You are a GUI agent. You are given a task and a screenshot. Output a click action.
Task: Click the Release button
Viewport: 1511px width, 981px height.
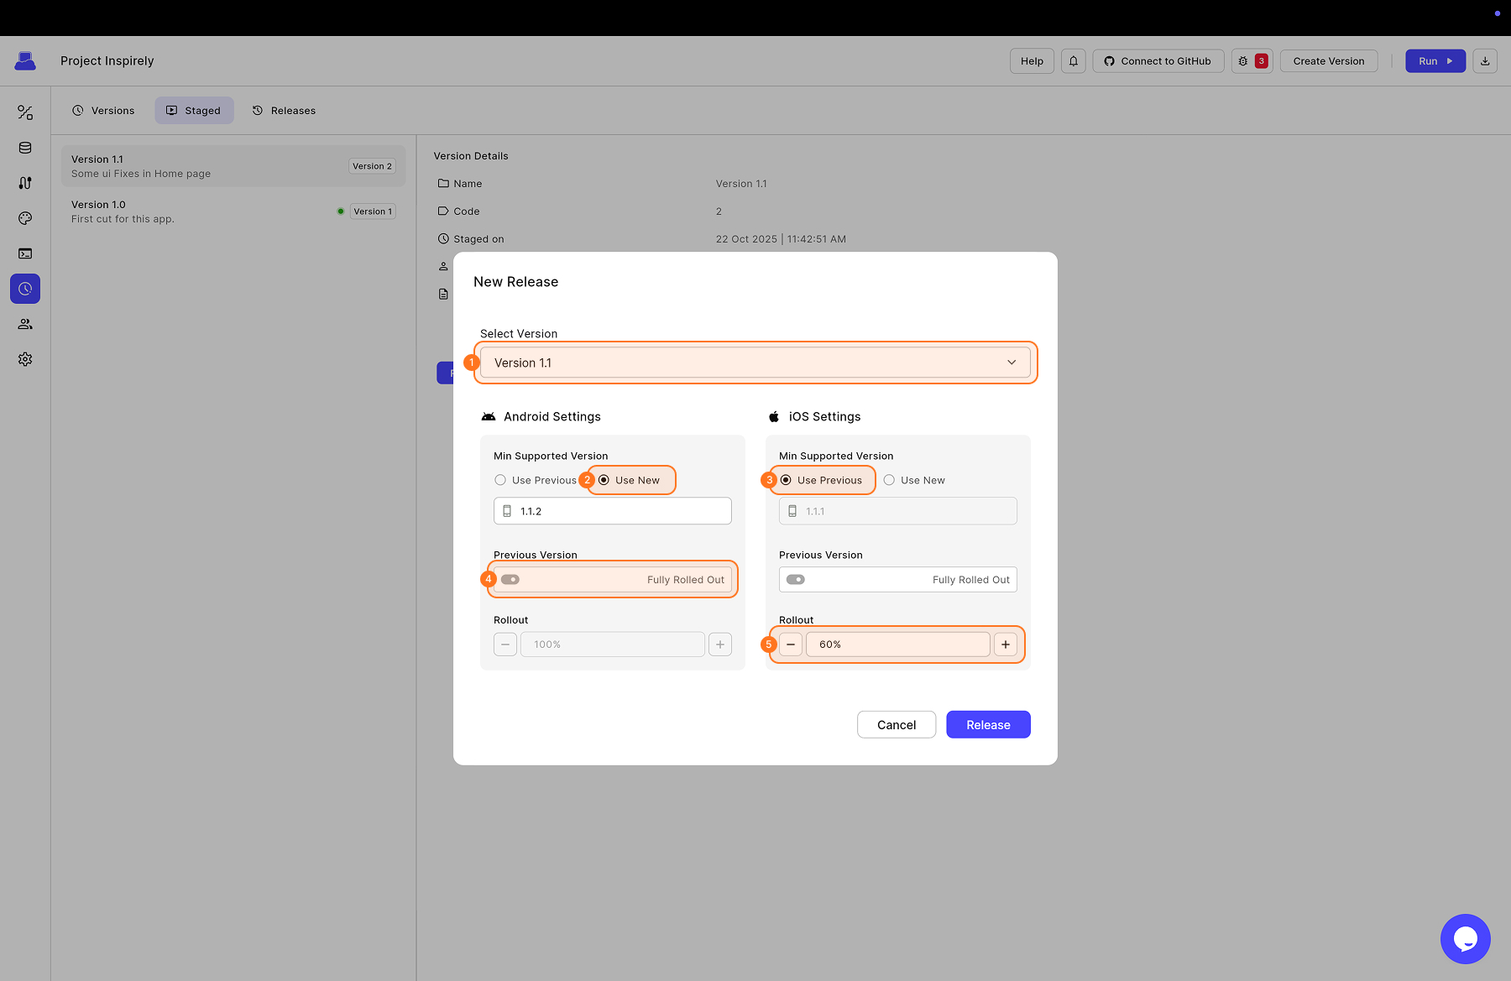pos(987,725)
